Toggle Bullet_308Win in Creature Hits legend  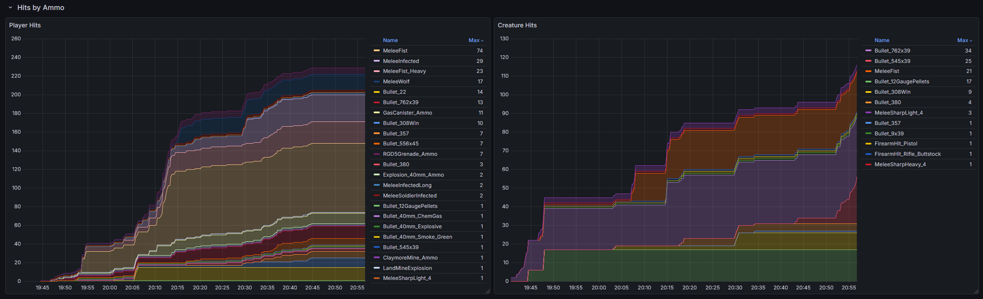point(892,92)
